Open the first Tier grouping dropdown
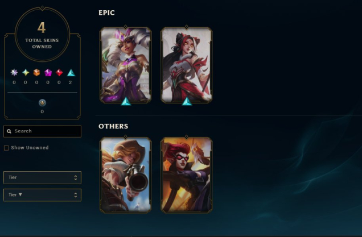362x237 pixels. [43, 177]
